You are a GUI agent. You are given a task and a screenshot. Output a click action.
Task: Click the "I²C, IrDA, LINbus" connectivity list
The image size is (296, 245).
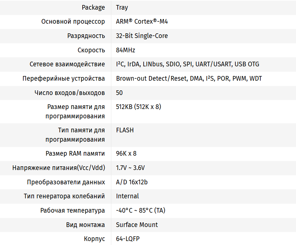point(188,64)
